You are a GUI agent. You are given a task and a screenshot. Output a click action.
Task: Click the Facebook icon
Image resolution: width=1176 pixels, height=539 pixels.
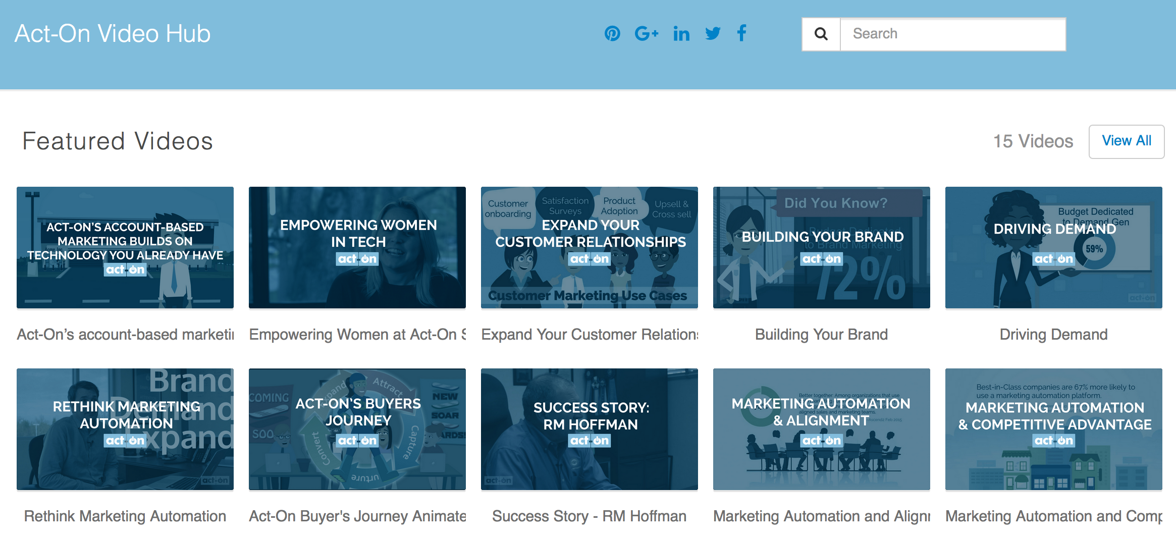pos(741,33)
